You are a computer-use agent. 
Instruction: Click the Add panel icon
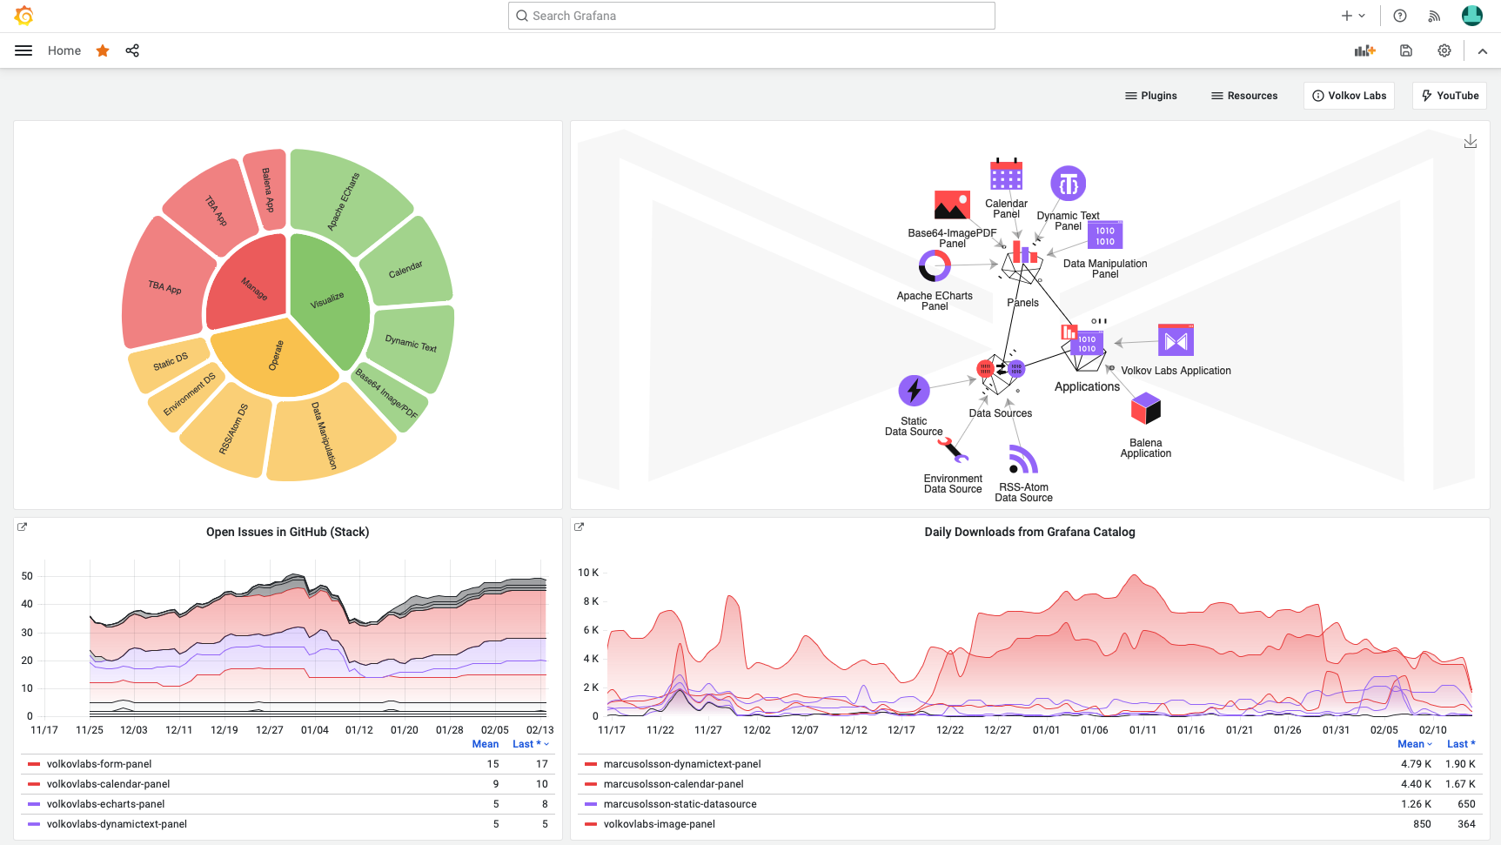(1364, 50)
